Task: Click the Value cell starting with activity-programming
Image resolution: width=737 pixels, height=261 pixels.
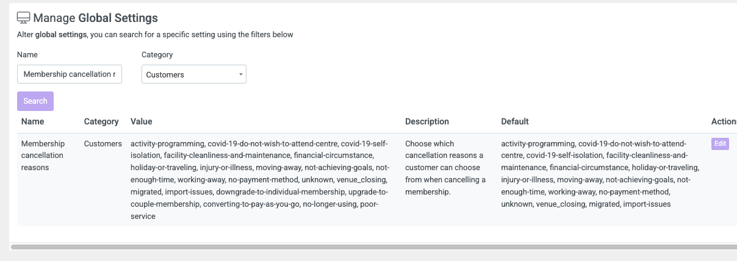Action: coord(261,180)
